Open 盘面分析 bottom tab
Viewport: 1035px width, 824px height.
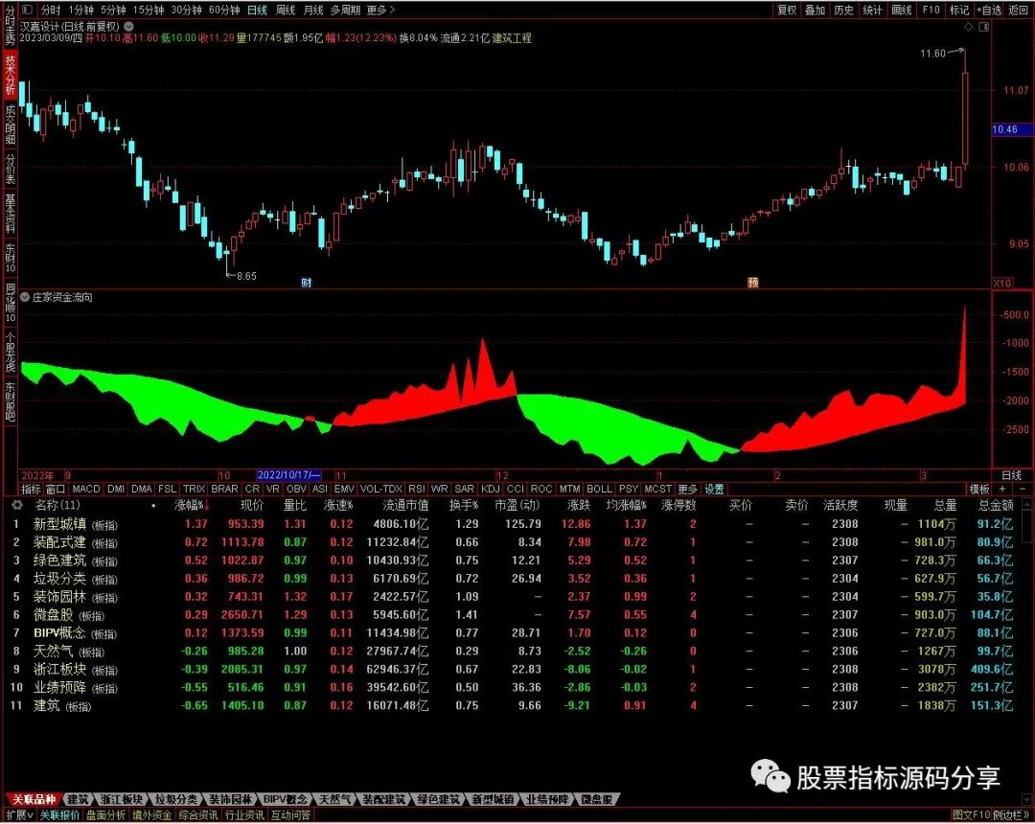[105, 815]
